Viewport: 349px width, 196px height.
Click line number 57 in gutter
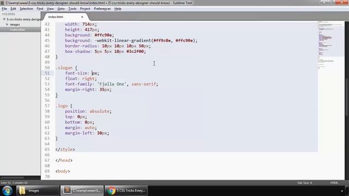point(47,106)
